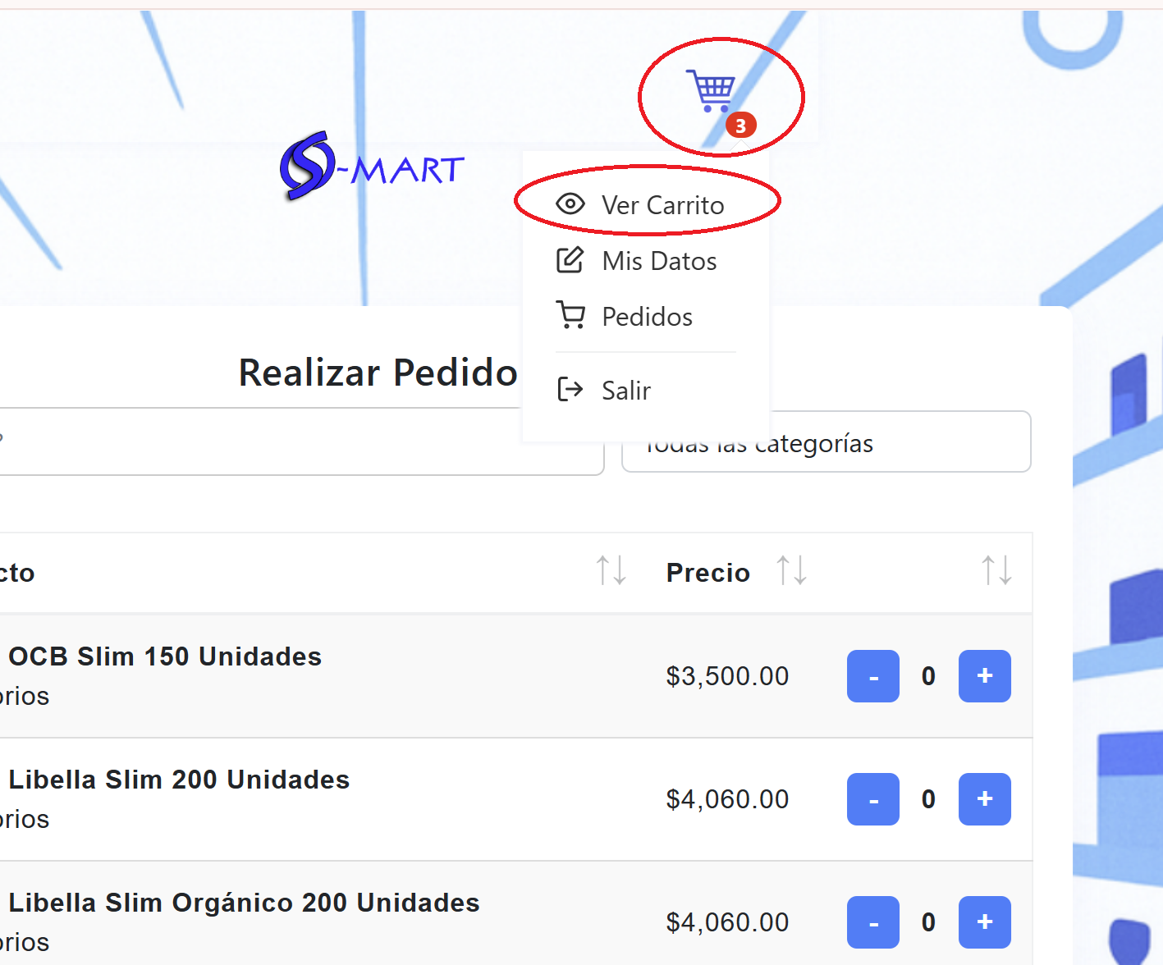This screenshot has width=1163, height=965.
Task: Increase quantity of OCB Slim 150 Unidades
Action: click(x=985, y=676)
